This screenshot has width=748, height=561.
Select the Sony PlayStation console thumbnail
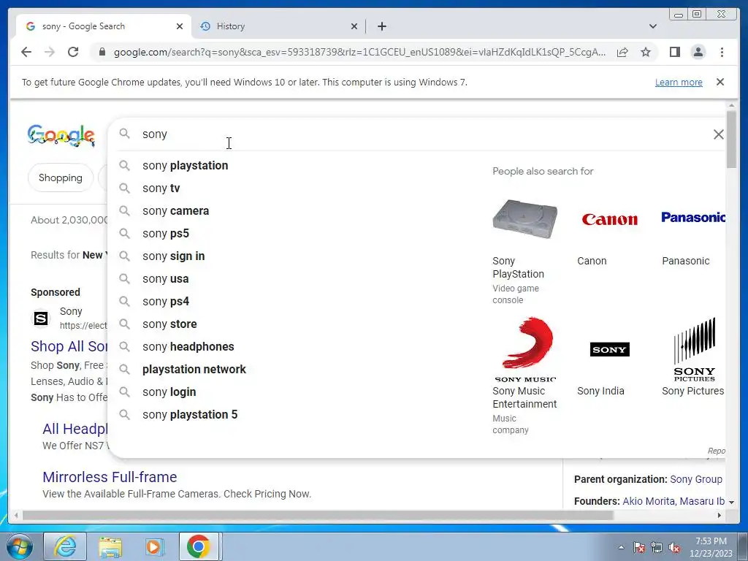click(x=524, y=219)
